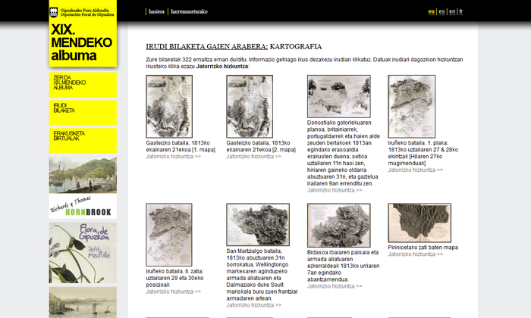The height and width of the screenshot is (318, 531).
Task: Click Jatorrizko hizkuntza under San Martzialgo bataila
Action: pyautogui.click(x=254, y=305)
